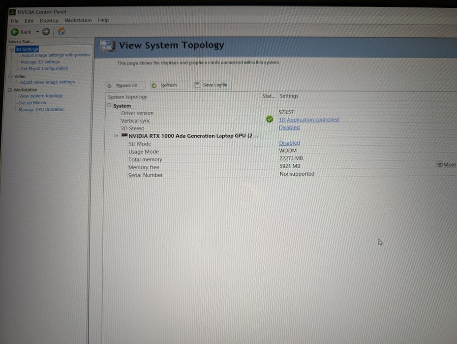Viewport: 457px width, 344px height.
Task: Open the Edit menu
Action: (29, 21)
